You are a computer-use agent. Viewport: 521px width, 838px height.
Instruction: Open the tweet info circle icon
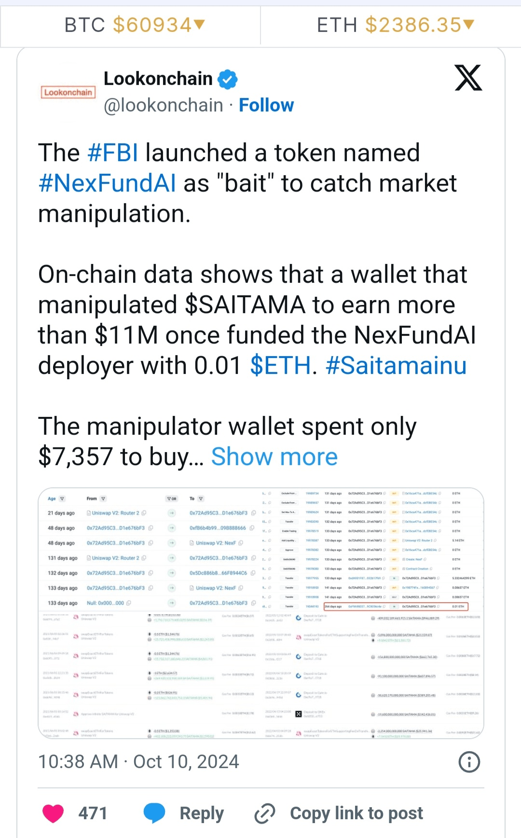click(x=469, y=762)
